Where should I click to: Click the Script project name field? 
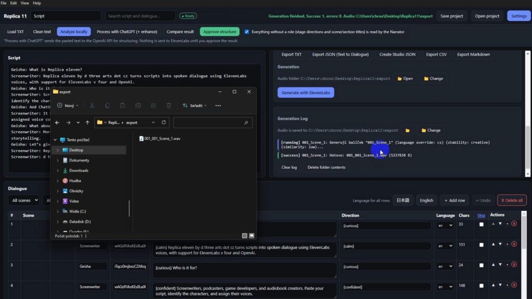66,16
